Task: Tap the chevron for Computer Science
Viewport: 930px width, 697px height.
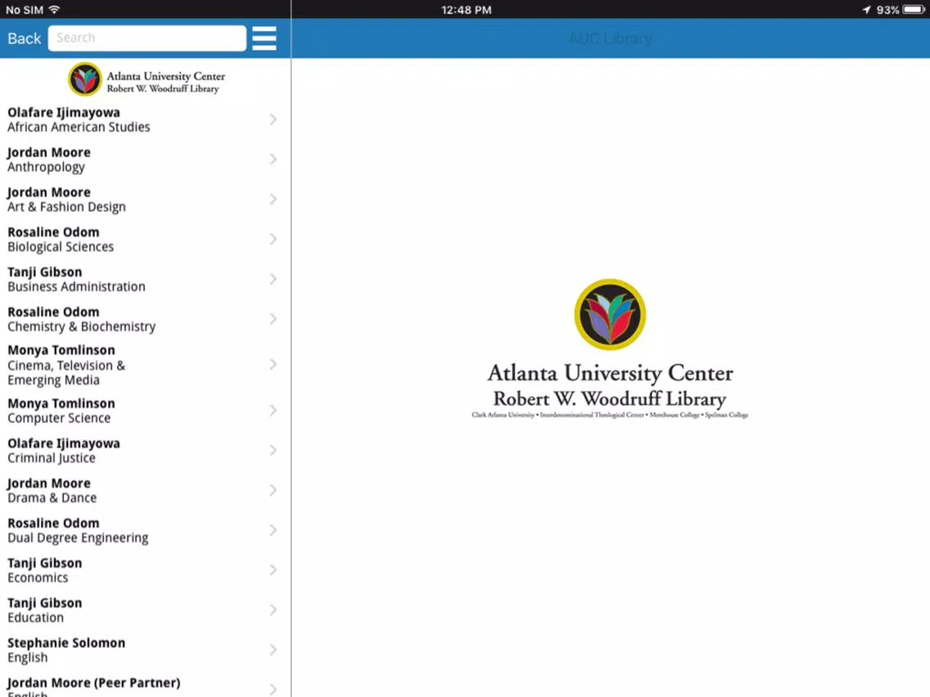Action: click(273, 410)
